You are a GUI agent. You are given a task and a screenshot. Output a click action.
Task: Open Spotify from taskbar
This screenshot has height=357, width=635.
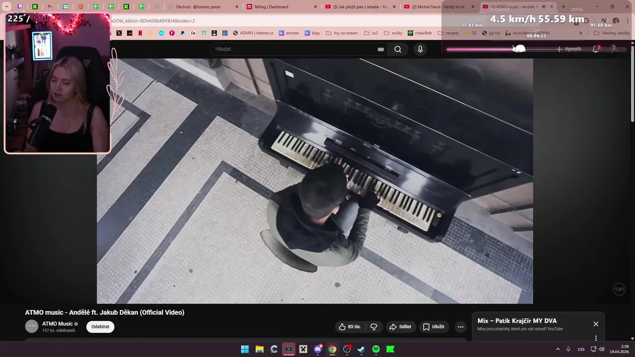click(x=376, y=349)
